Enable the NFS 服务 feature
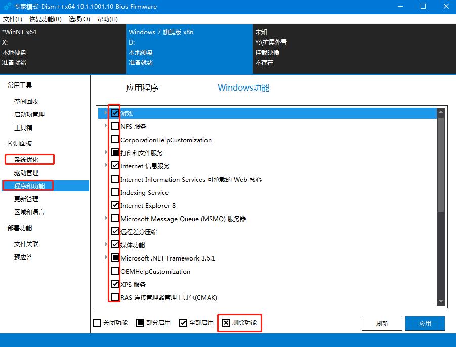Screen dimensions: 456x347 click(115, 126)
